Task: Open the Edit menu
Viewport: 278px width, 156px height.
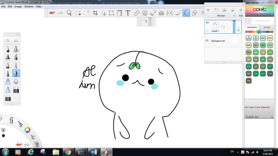Action: pos(10,6)
